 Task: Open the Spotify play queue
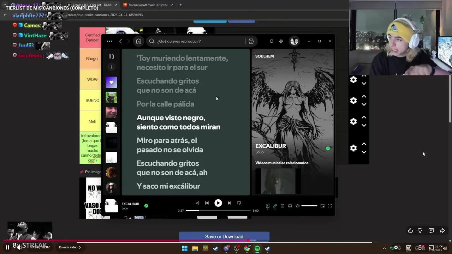282,206
